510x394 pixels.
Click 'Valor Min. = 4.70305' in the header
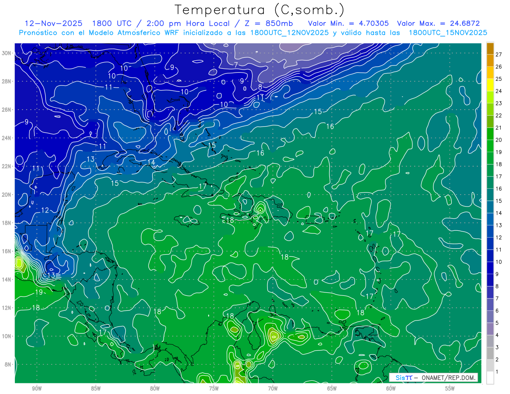click(x=348, y=23)
